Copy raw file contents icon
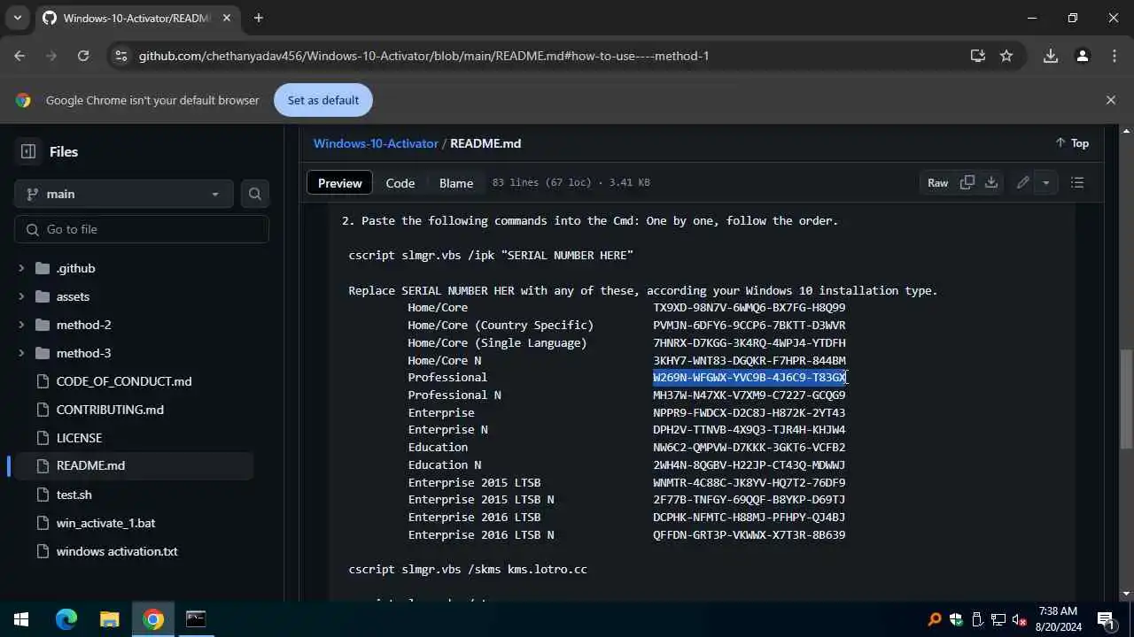 (967, 182)
